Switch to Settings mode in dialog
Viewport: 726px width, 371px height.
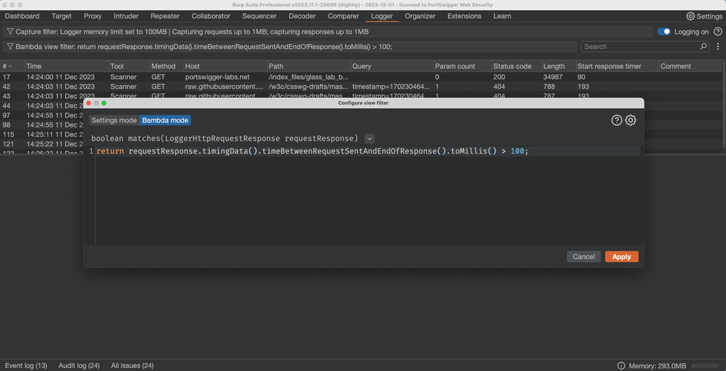pos(114,120)
